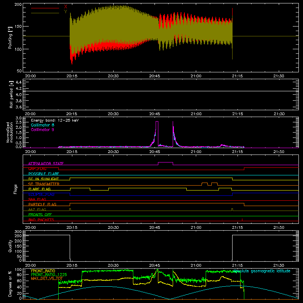Click the 20:30 tick under modulation panel
The width and height of the screenshot is (303, 303).
pos(113,152)
